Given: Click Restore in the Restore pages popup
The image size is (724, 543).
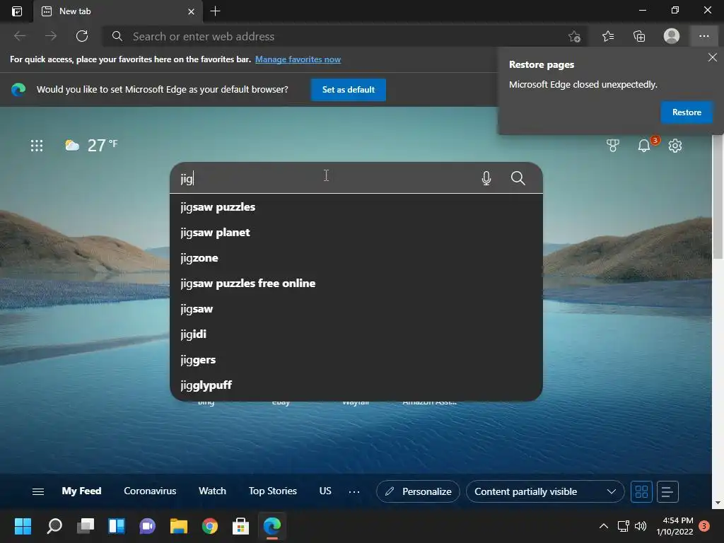Looking at the screenshot, I should [x=687, y=112].
